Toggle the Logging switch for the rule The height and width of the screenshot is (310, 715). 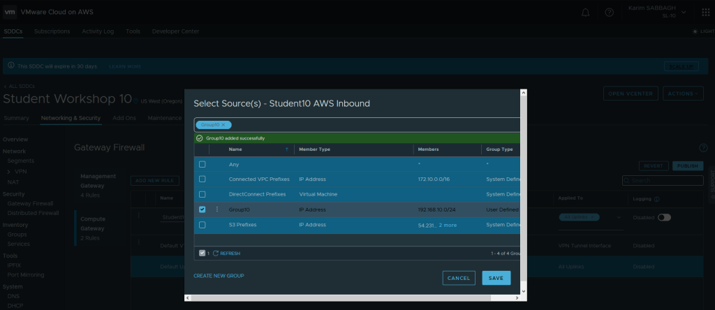tap(664, 217)
